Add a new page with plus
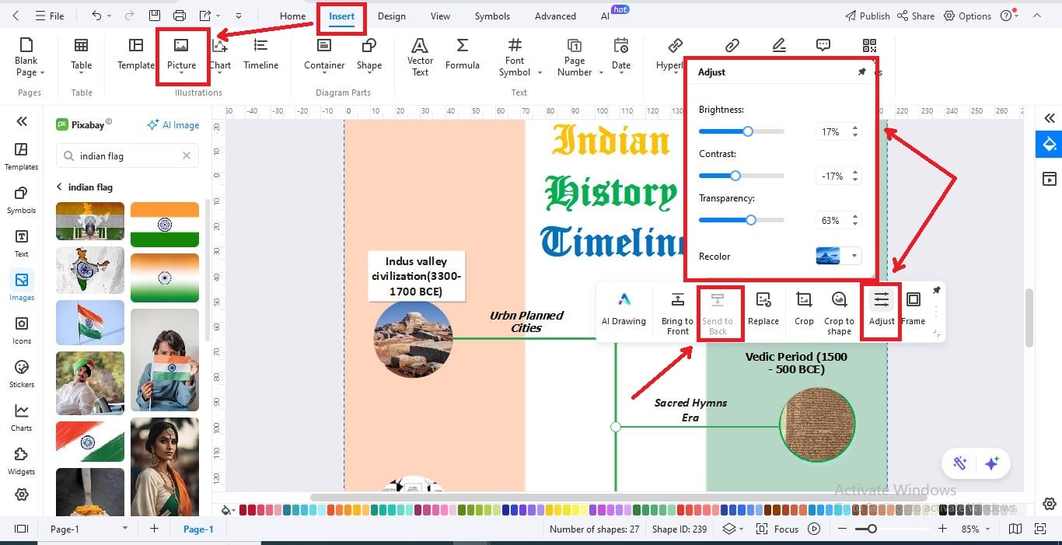1062x545 pixels. coord(154,529)
